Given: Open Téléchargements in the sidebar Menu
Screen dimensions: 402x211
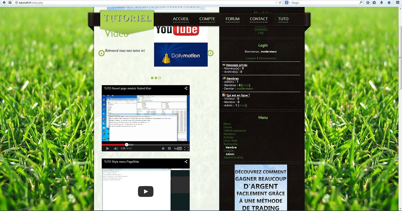Looking at the screenshot, I should (x=235, y=131).
